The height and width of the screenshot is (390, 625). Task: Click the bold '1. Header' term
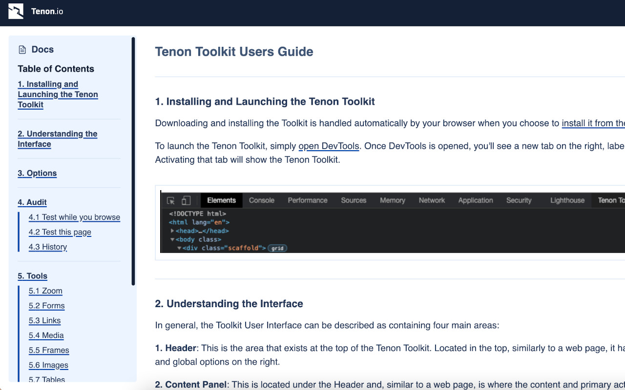[x=176, y=348]
